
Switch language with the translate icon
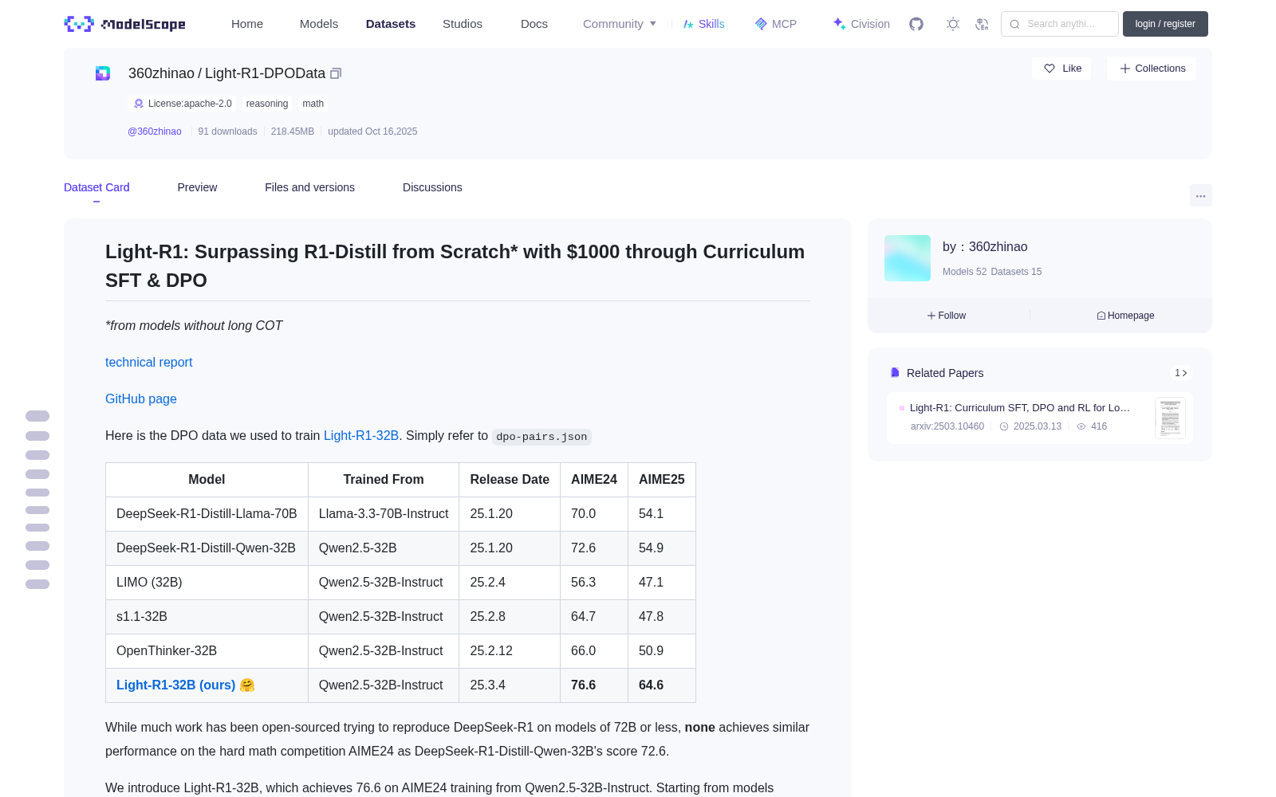pos(982,24)
